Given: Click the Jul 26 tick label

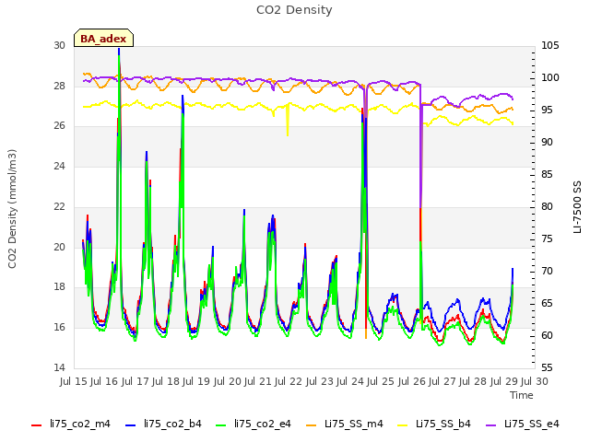Looking at the screenshot, I should (412, 381).
